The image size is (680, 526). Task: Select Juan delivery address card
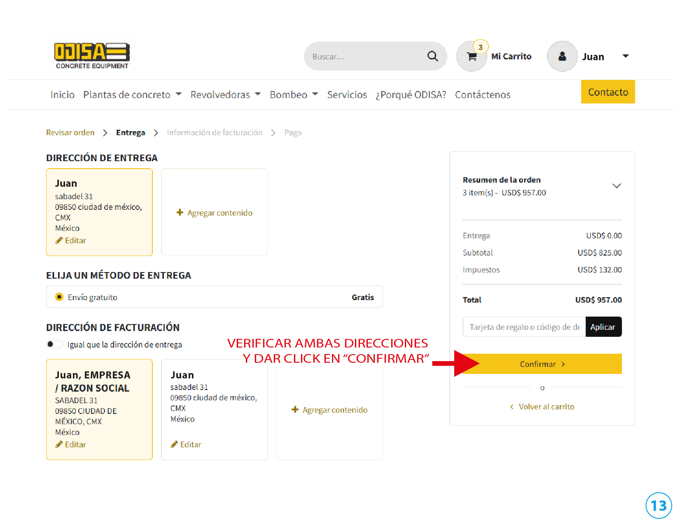pyautogui.click(x=99, y=212)
